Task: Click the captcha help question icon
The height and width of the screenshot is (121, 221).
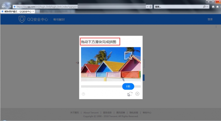Action: coord(83,94)
